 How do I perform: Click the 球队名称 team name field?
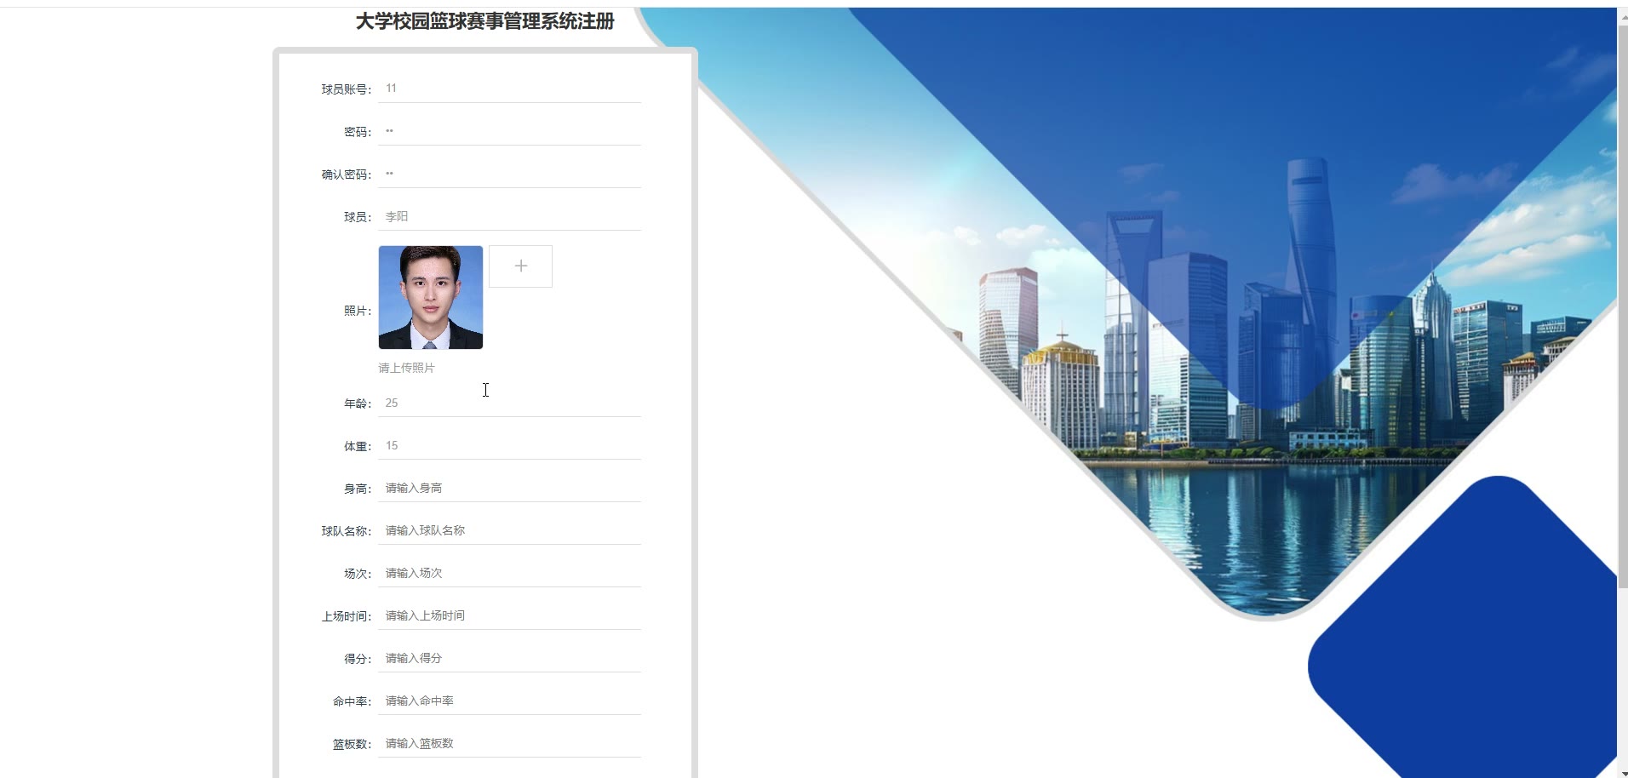pyautogui.click(x=509, y=530)
